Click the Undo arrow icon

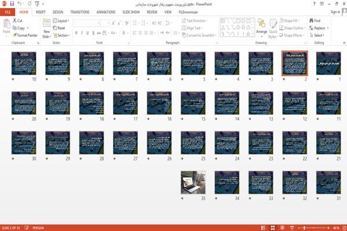20,3
